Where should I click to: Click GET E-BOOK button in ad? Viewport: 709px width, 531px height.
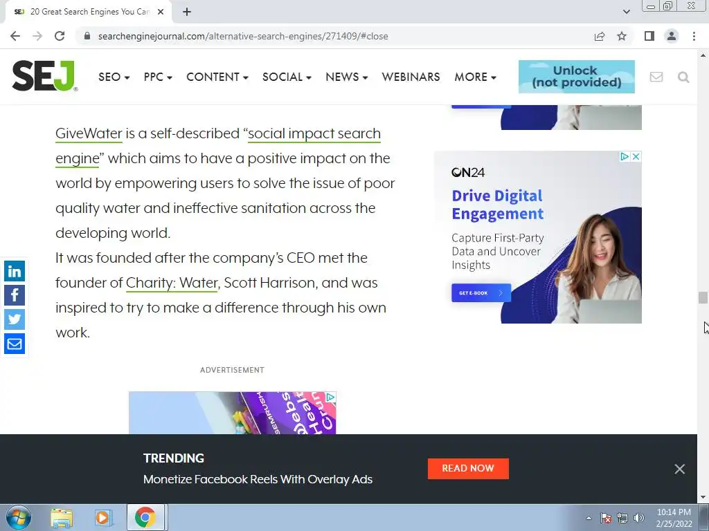pos(481,293)
